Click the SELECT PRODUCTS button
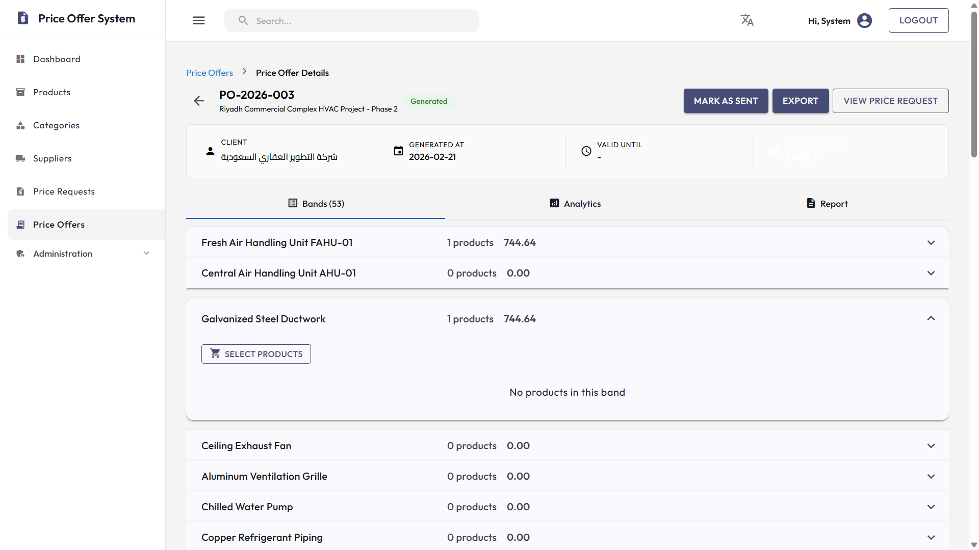 point(255,354)
